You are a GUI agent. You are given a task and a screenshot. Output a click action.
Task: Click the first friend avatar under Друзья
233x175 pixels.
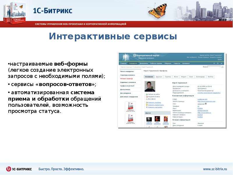149,119
